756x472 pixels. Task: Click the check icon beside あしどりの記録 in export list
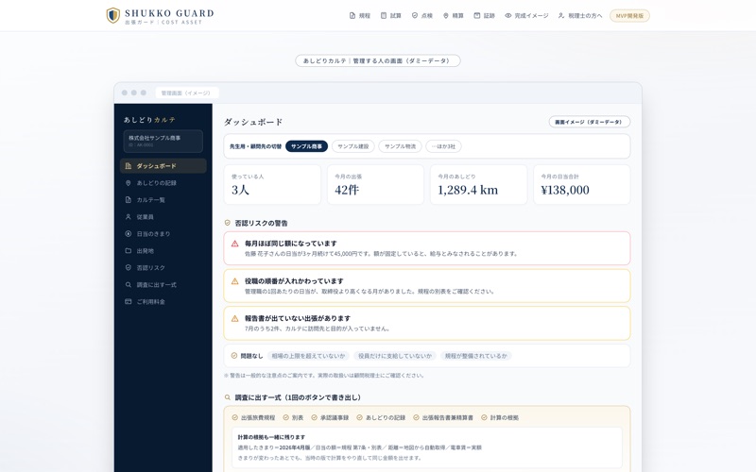coord(360,417)
